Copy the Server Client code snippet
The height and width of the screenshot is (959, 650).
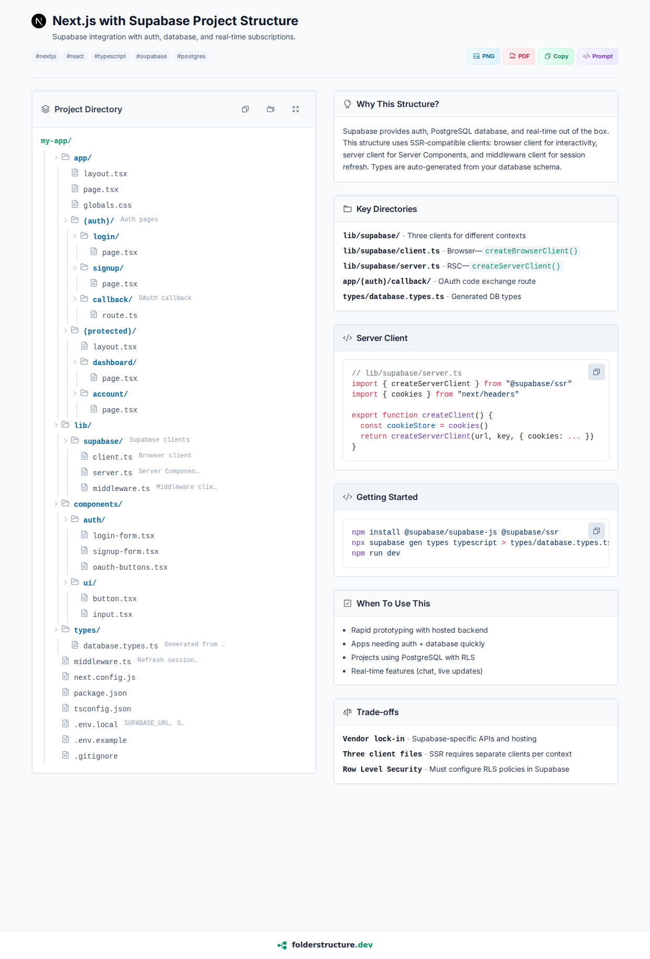point(596,372)
